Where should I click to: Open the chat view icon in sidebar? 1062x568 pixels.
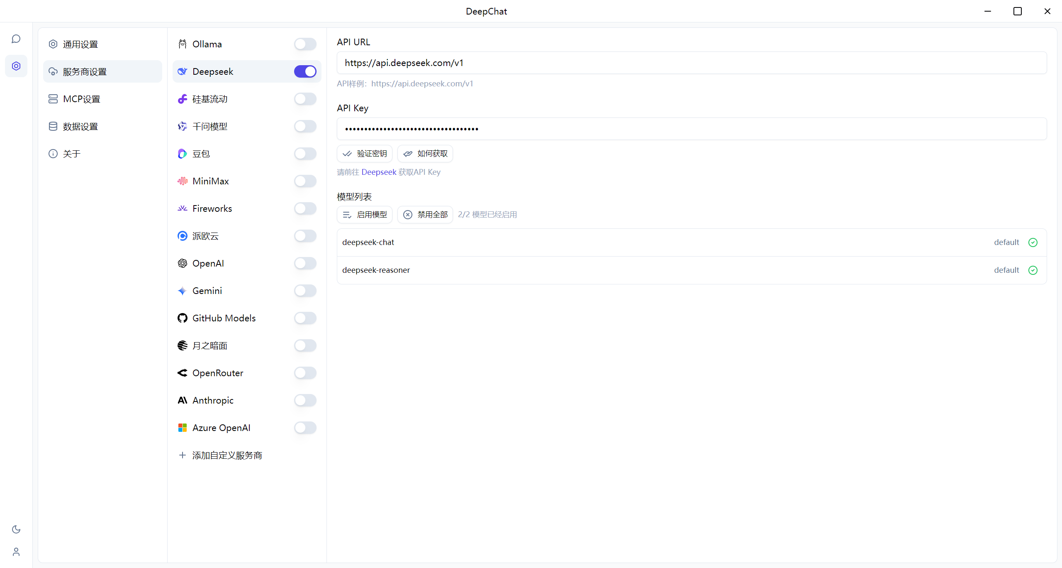pyautogui.click(x=16, y=39)
